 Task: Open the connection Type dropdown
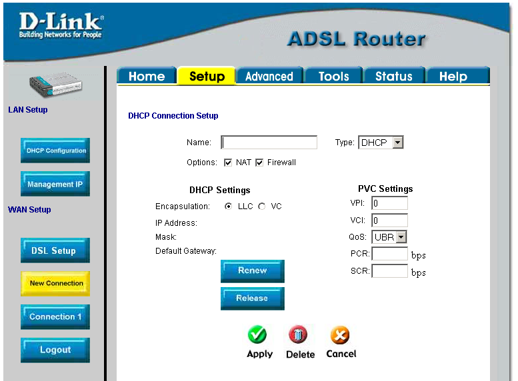pyautogui.click(x=381, y=143)
